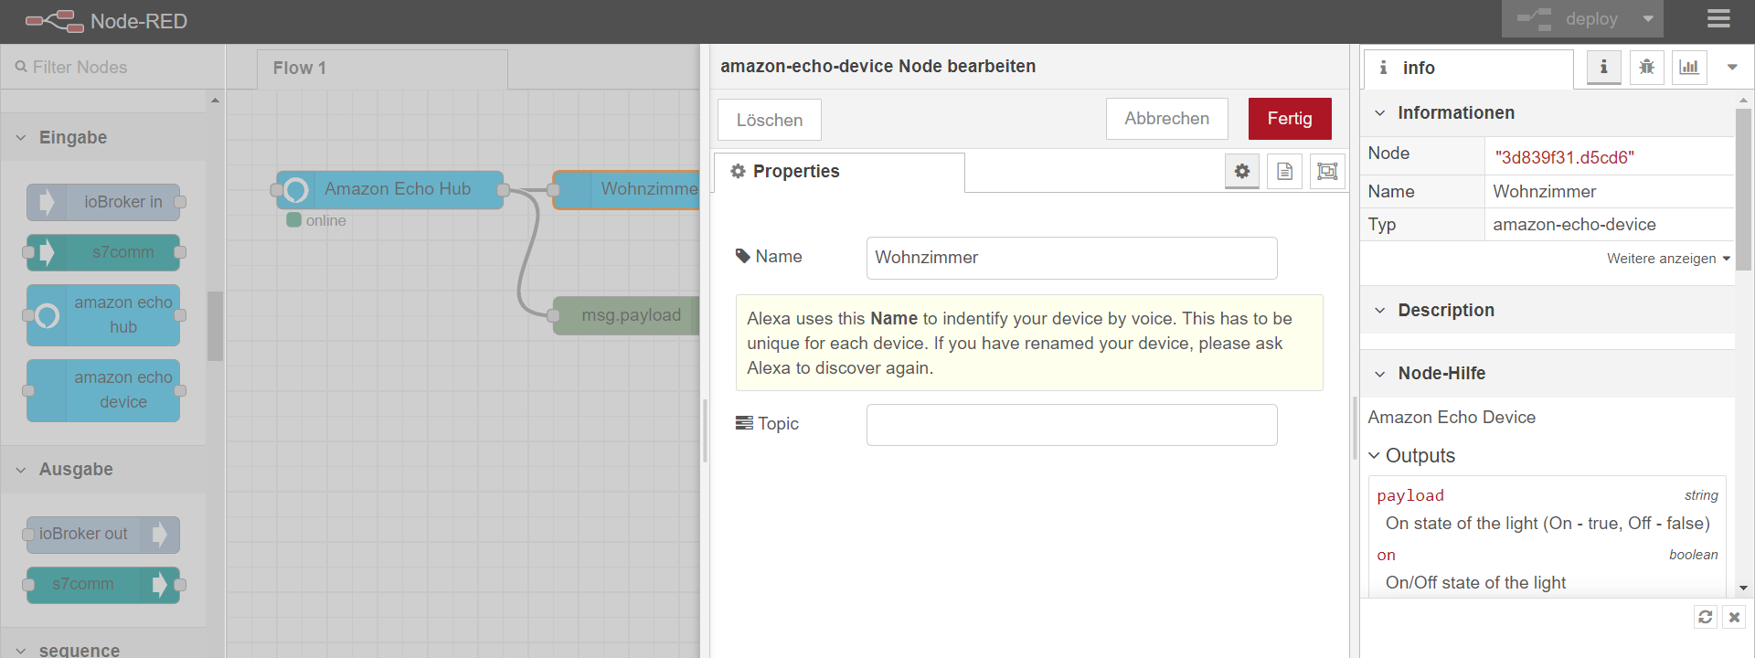This screenshot has width=1755, height=658.
Task: Open the node description document icon
Action: click(x=1284, y=171)
